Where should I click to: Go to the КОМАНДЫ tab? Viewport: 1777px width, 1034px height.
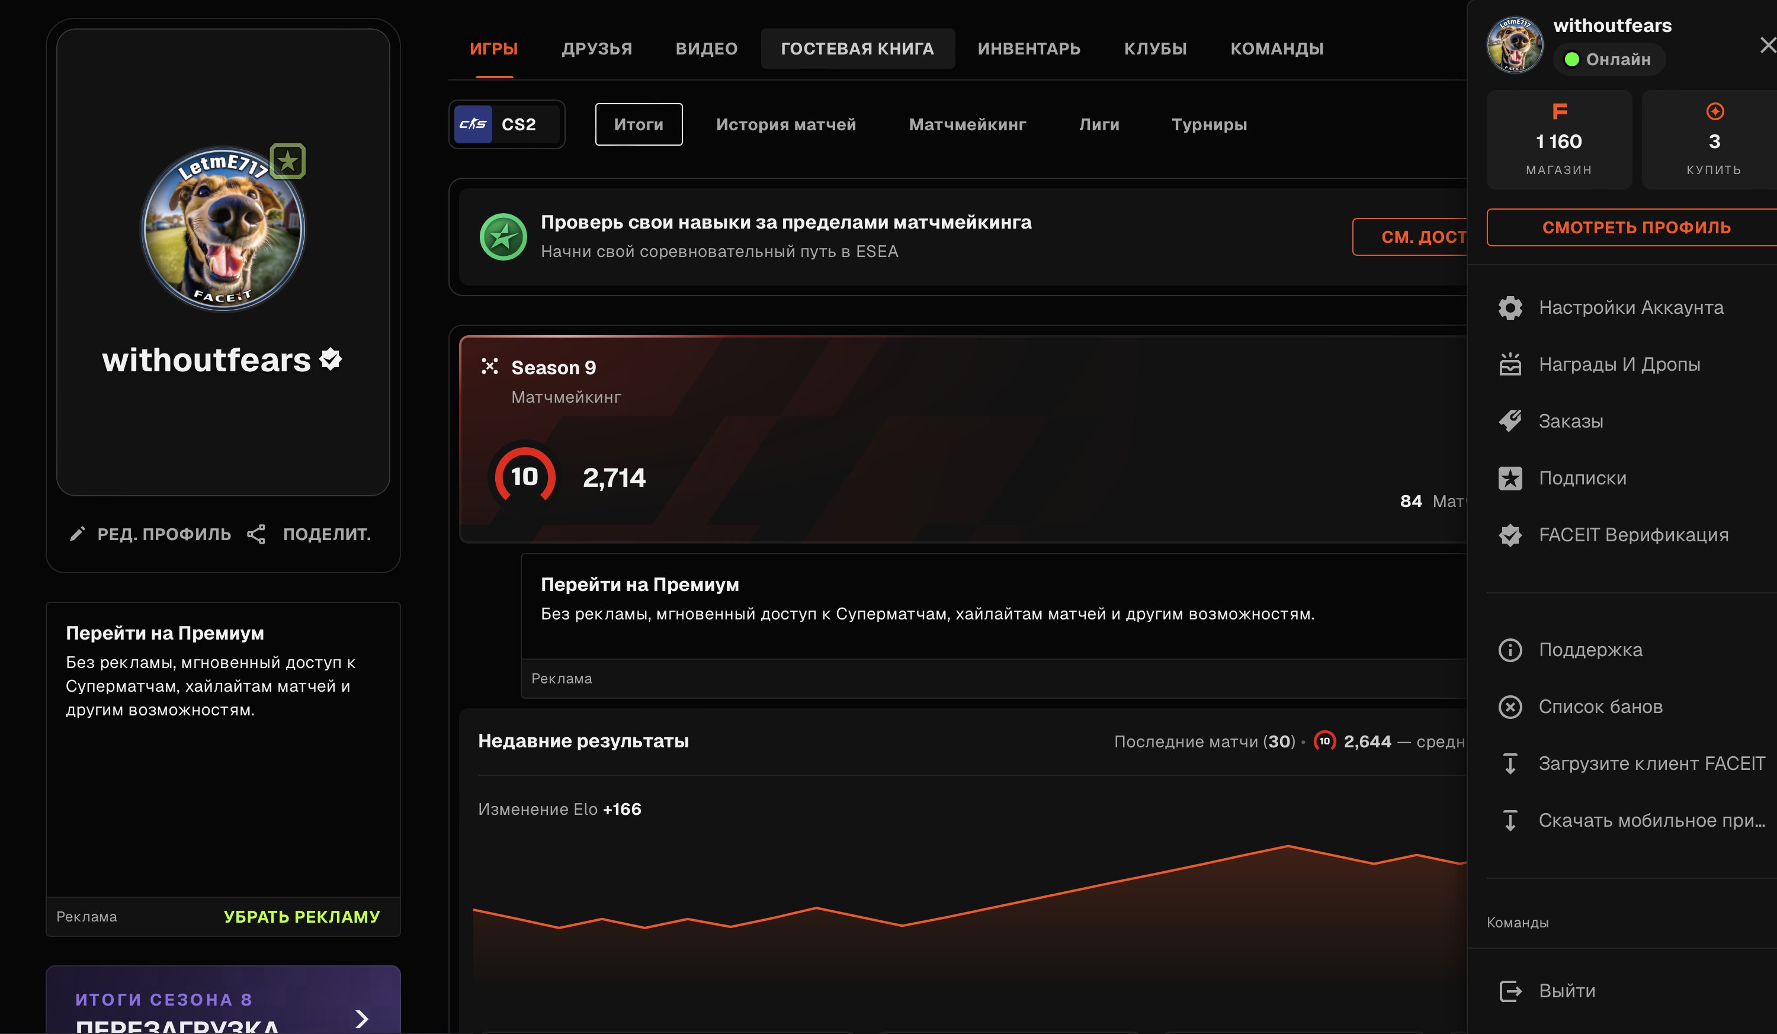pos(1276,49)
